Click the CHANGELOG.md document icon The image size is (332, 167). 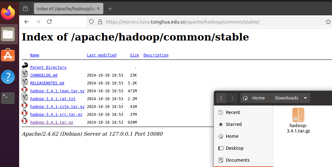click(x=24, y=73)
